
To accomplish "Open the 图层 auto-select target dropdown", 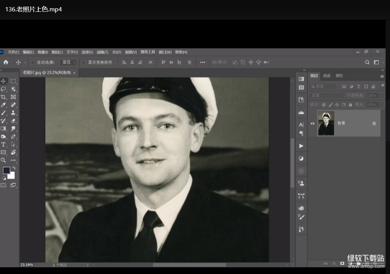I will click(x=68, y=62).
